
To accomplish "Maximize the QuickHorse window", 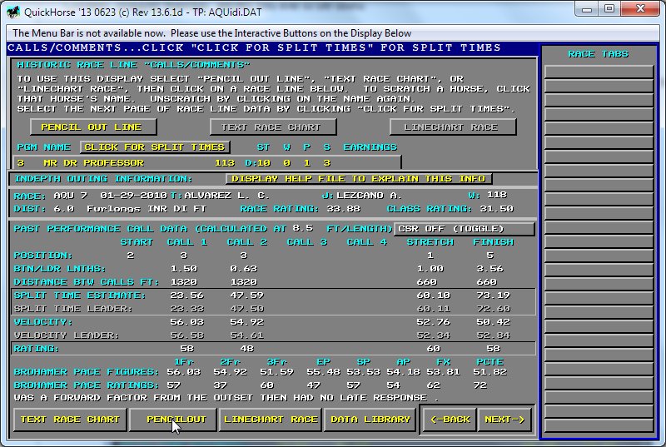I will pos(609,9).
